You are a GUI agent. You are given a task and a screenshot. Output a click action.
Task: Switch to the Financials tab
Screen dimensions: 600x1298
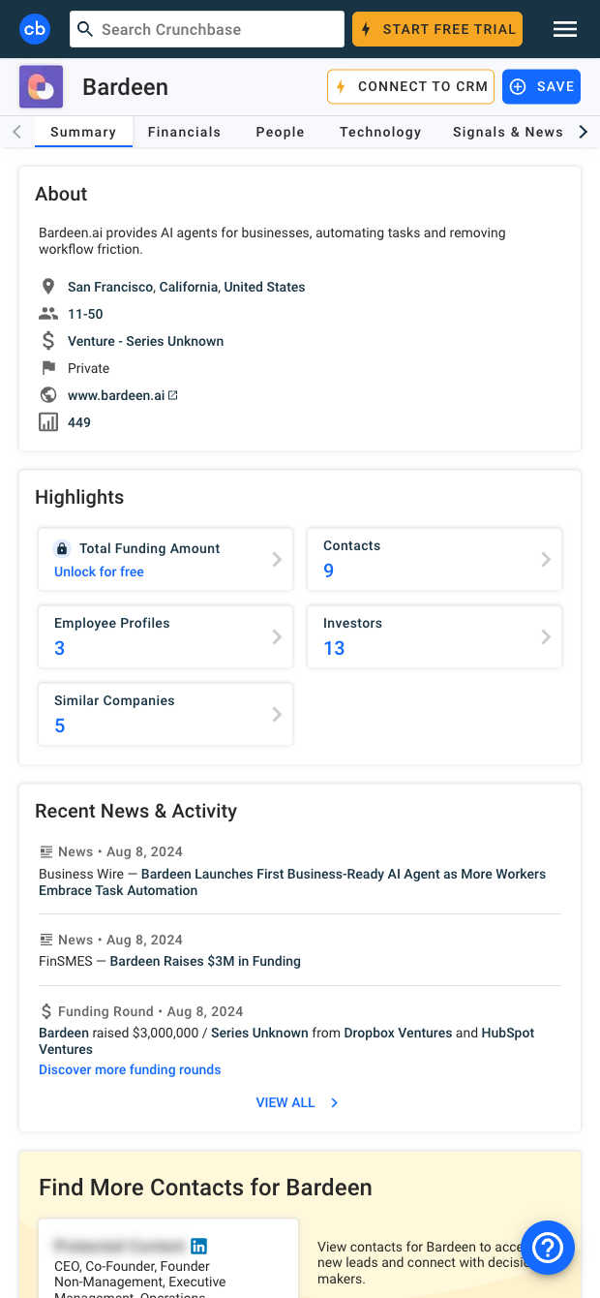[184, 132]
